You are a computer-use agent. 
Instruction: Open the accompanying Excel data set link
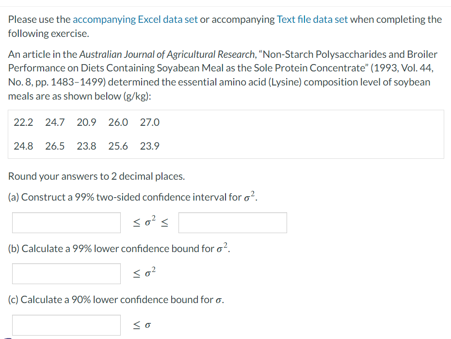[135, 19]
